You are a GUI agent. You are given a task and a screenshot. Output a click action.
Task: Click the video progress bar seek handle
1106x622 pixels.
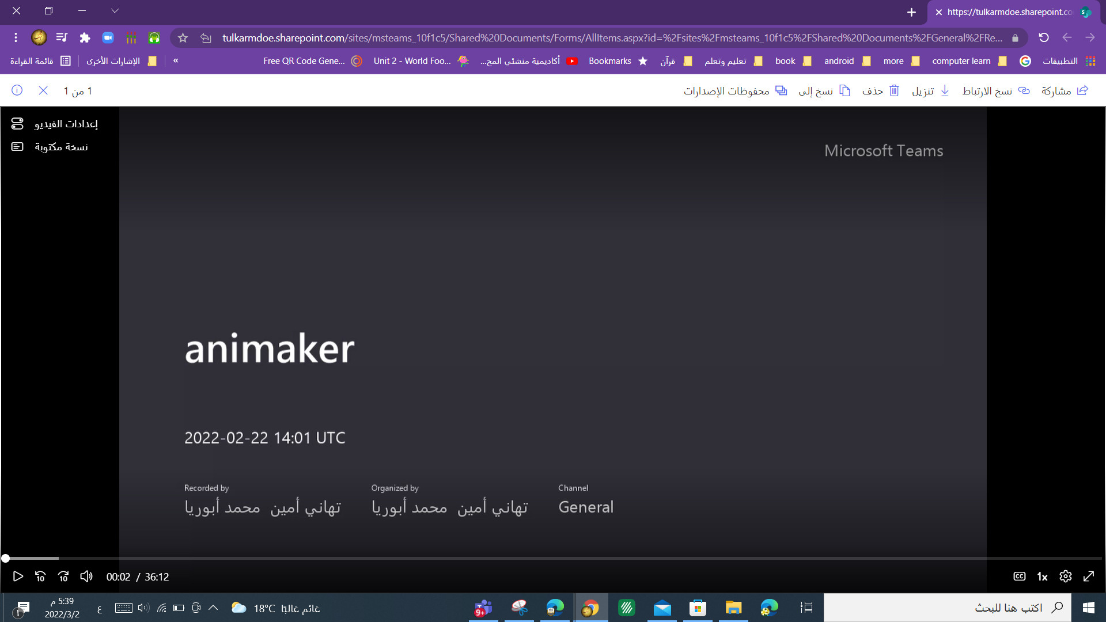[x=5, y=558]
